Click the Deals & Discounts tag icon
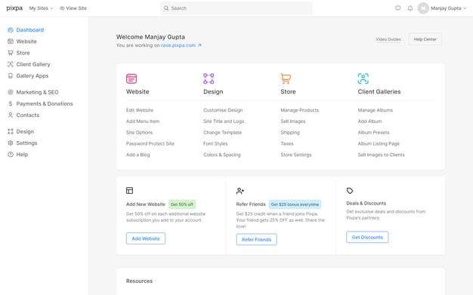 (350, 191)
